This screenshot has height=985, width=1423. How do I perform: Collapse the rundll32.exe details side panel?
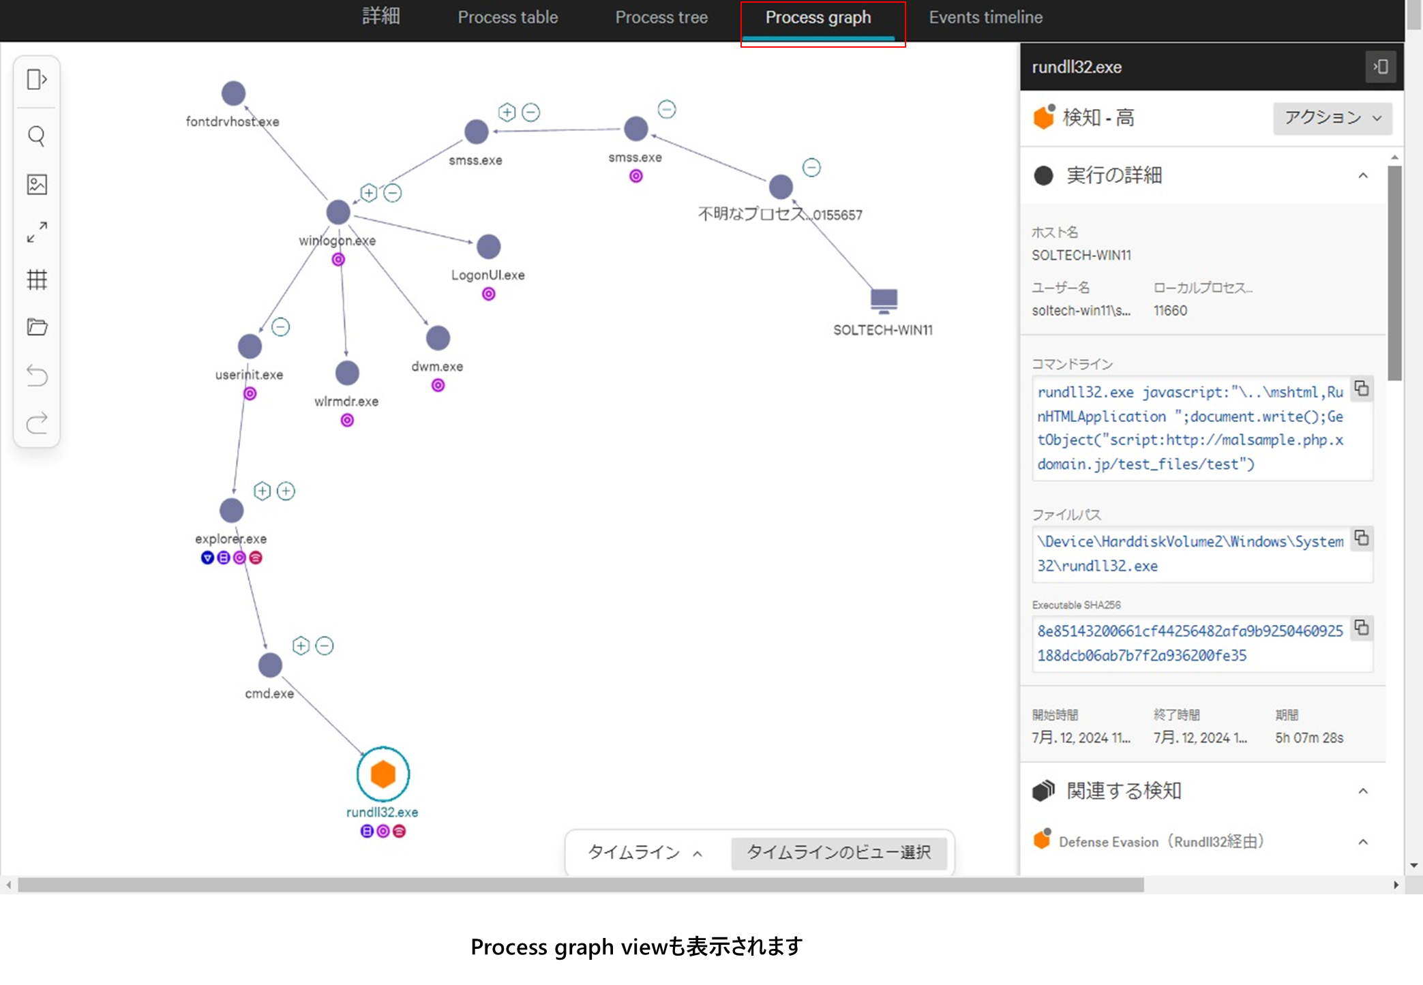pyautogui.click(x=1380, y=67)
